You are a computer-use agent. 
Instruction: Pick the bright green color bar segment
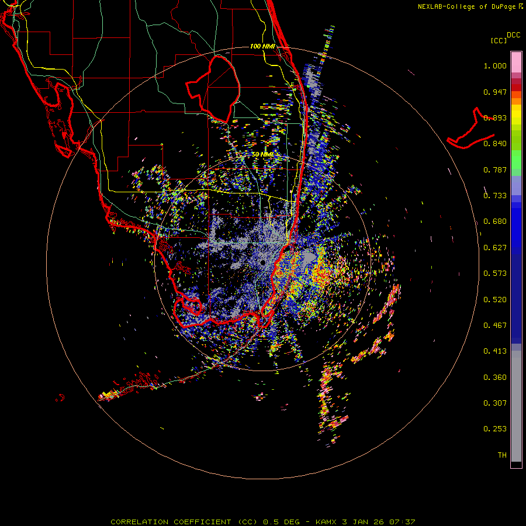coord(516,160)
